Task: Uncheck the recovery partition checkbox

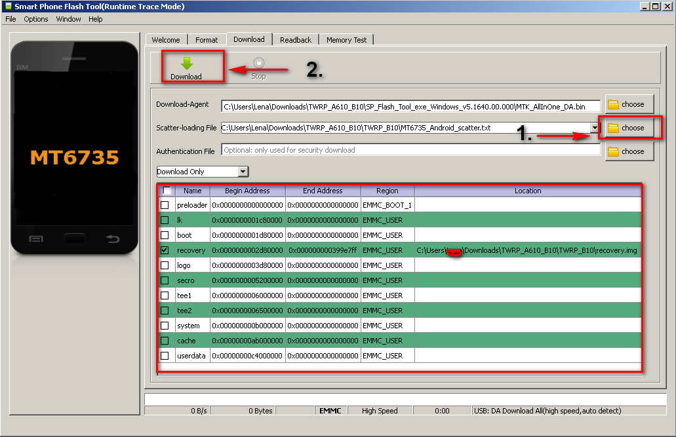Action: point(165,250)
